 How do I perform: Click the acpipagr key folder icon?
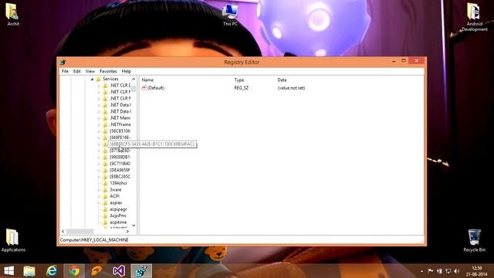pyautogui.click(x=105, y=209)
